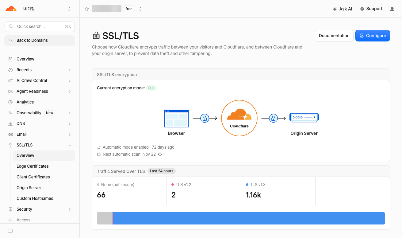
Task: Collapse the SSL/TLS section chevron
Action: tap(70, 145)
